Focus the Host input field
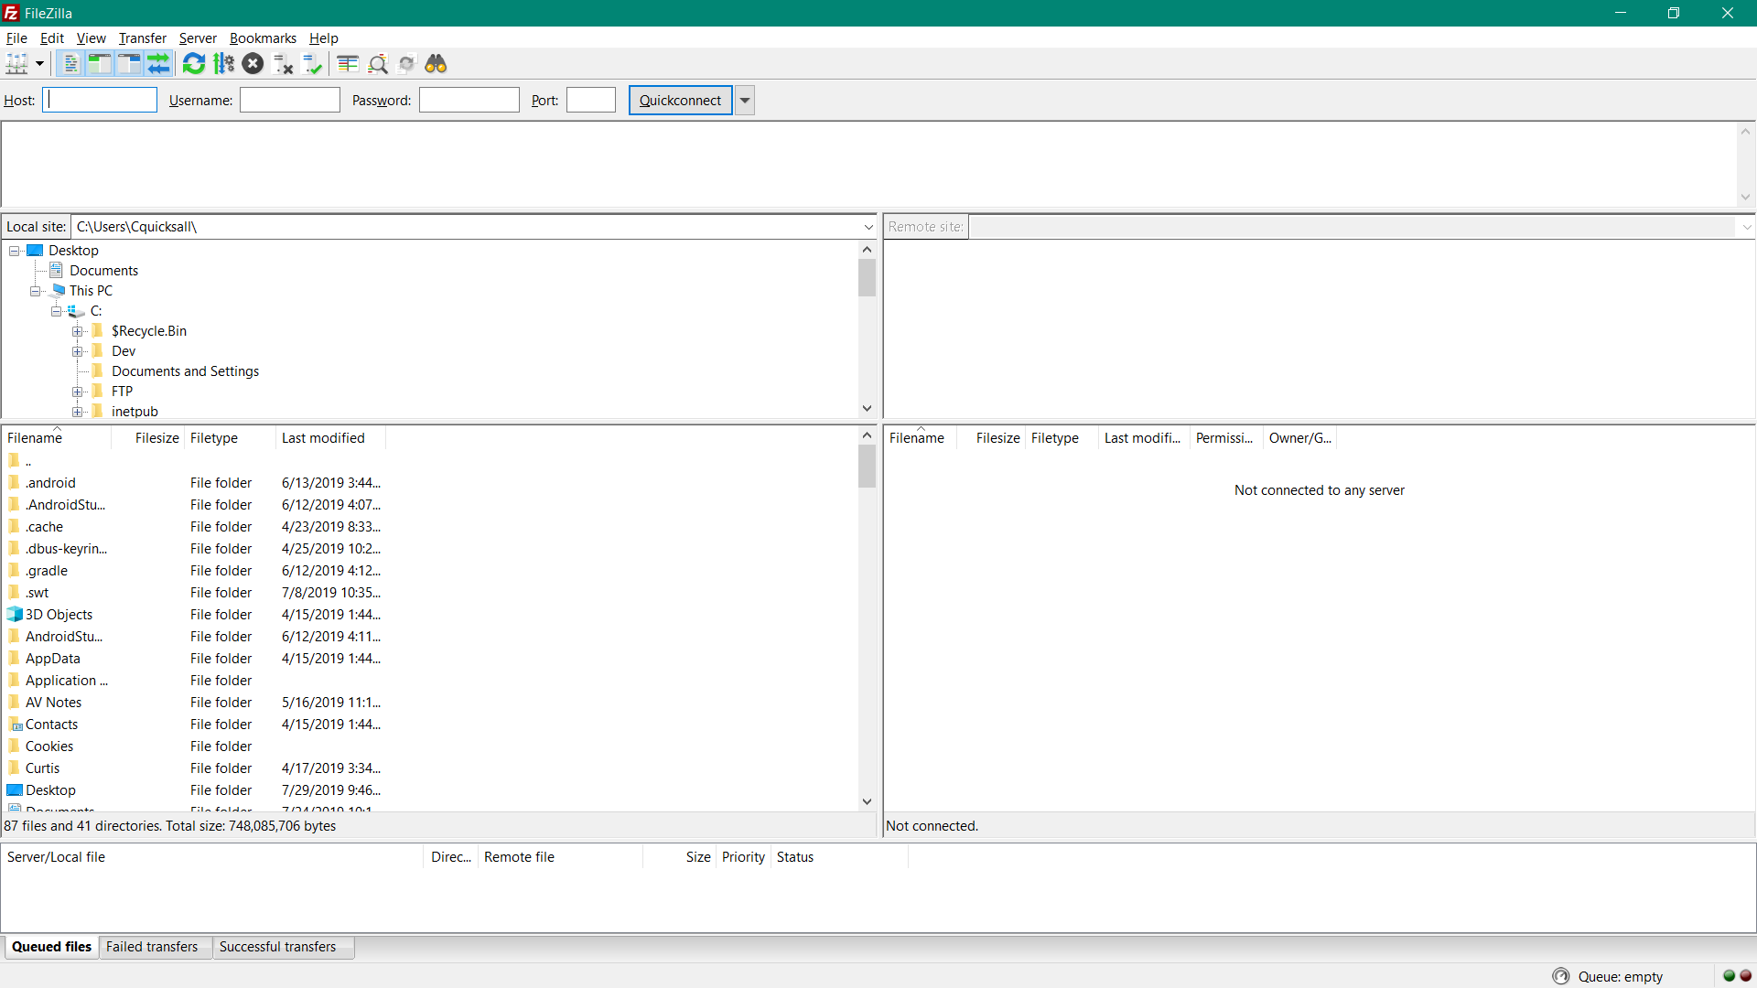Viewport: 1757px width, 988px height. [100, 101]
